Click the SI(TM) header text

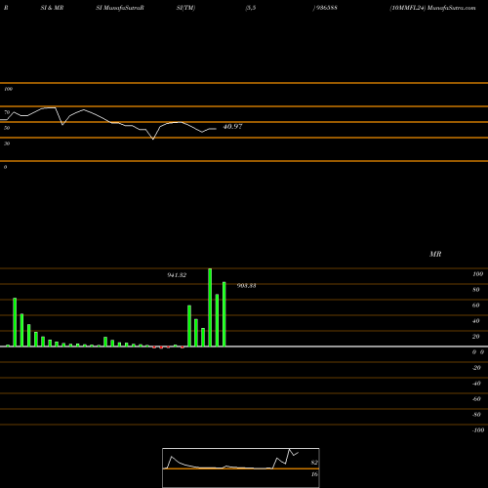(185, 8)
